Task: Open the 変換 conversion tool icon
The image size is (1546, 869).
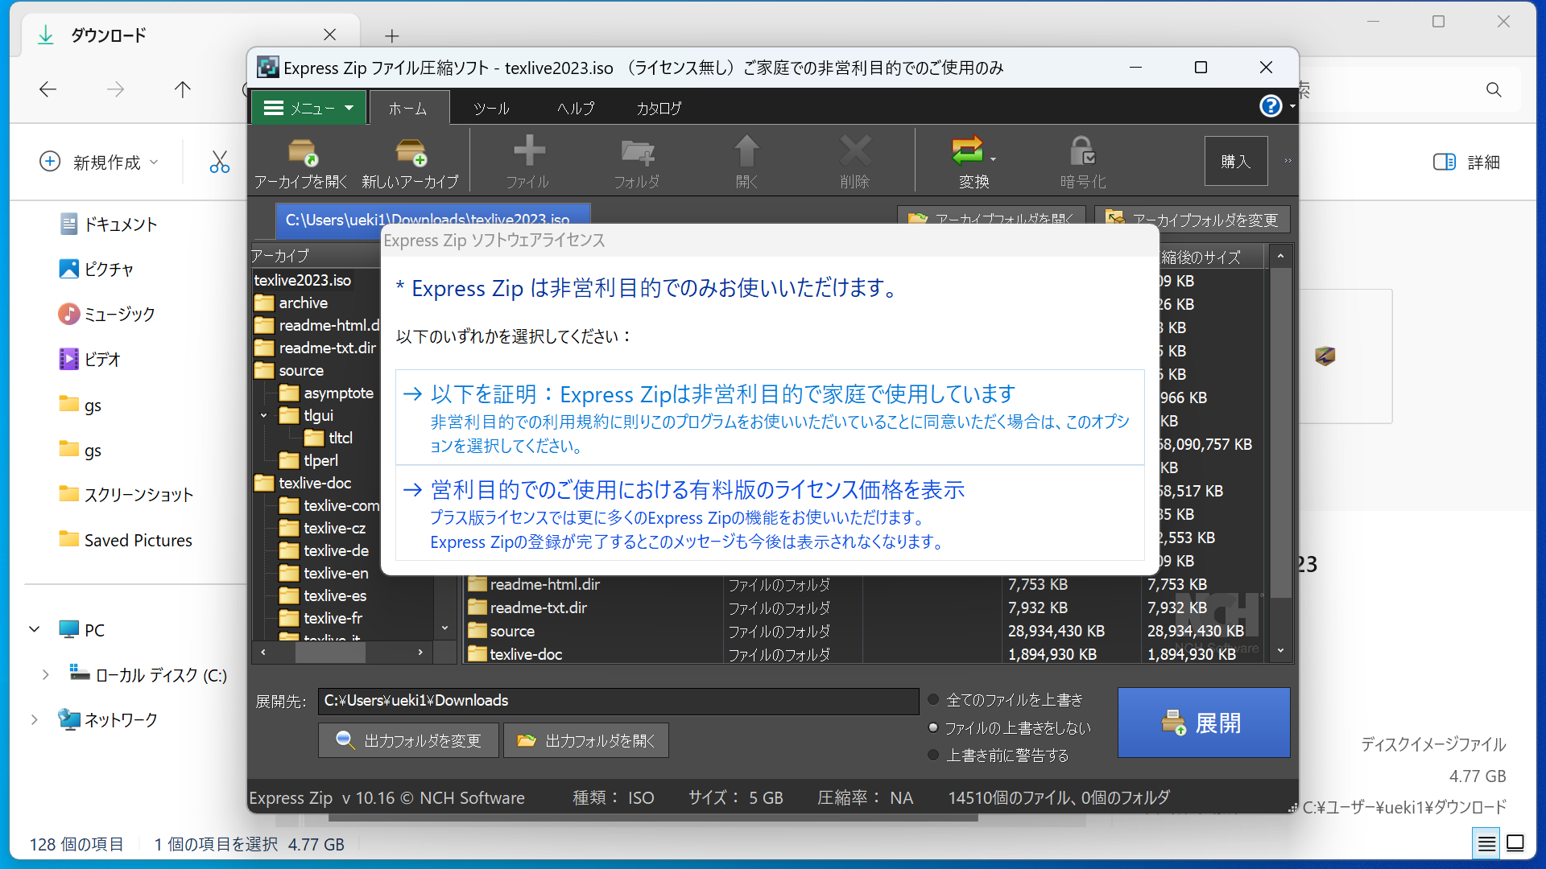Action: 968,159
